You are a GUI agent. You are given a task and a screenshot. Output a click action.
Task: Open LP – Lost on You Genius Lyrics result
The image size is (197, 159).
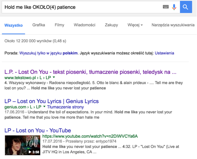click(x=52, y=101)
